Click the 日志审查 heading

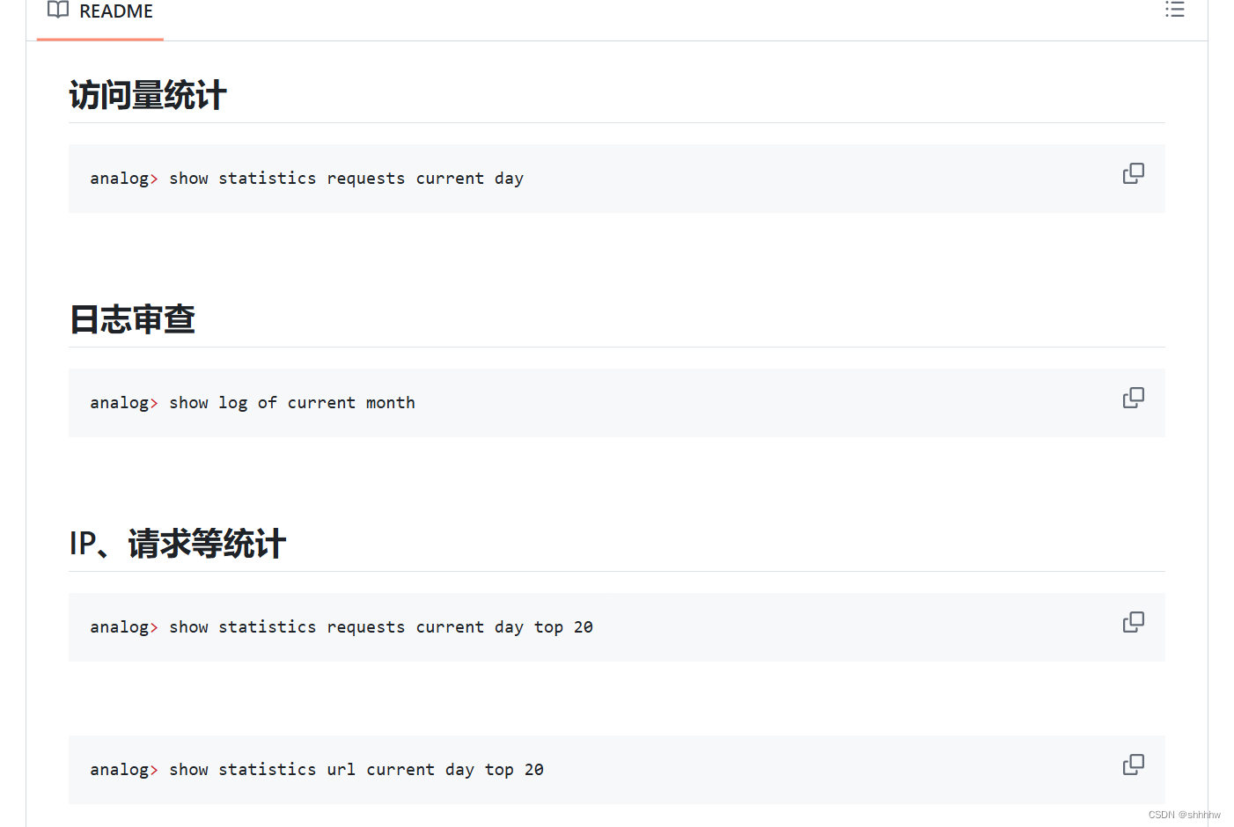tap(132, 319)
